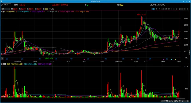Click the 成交量 volume panel title

3,64
